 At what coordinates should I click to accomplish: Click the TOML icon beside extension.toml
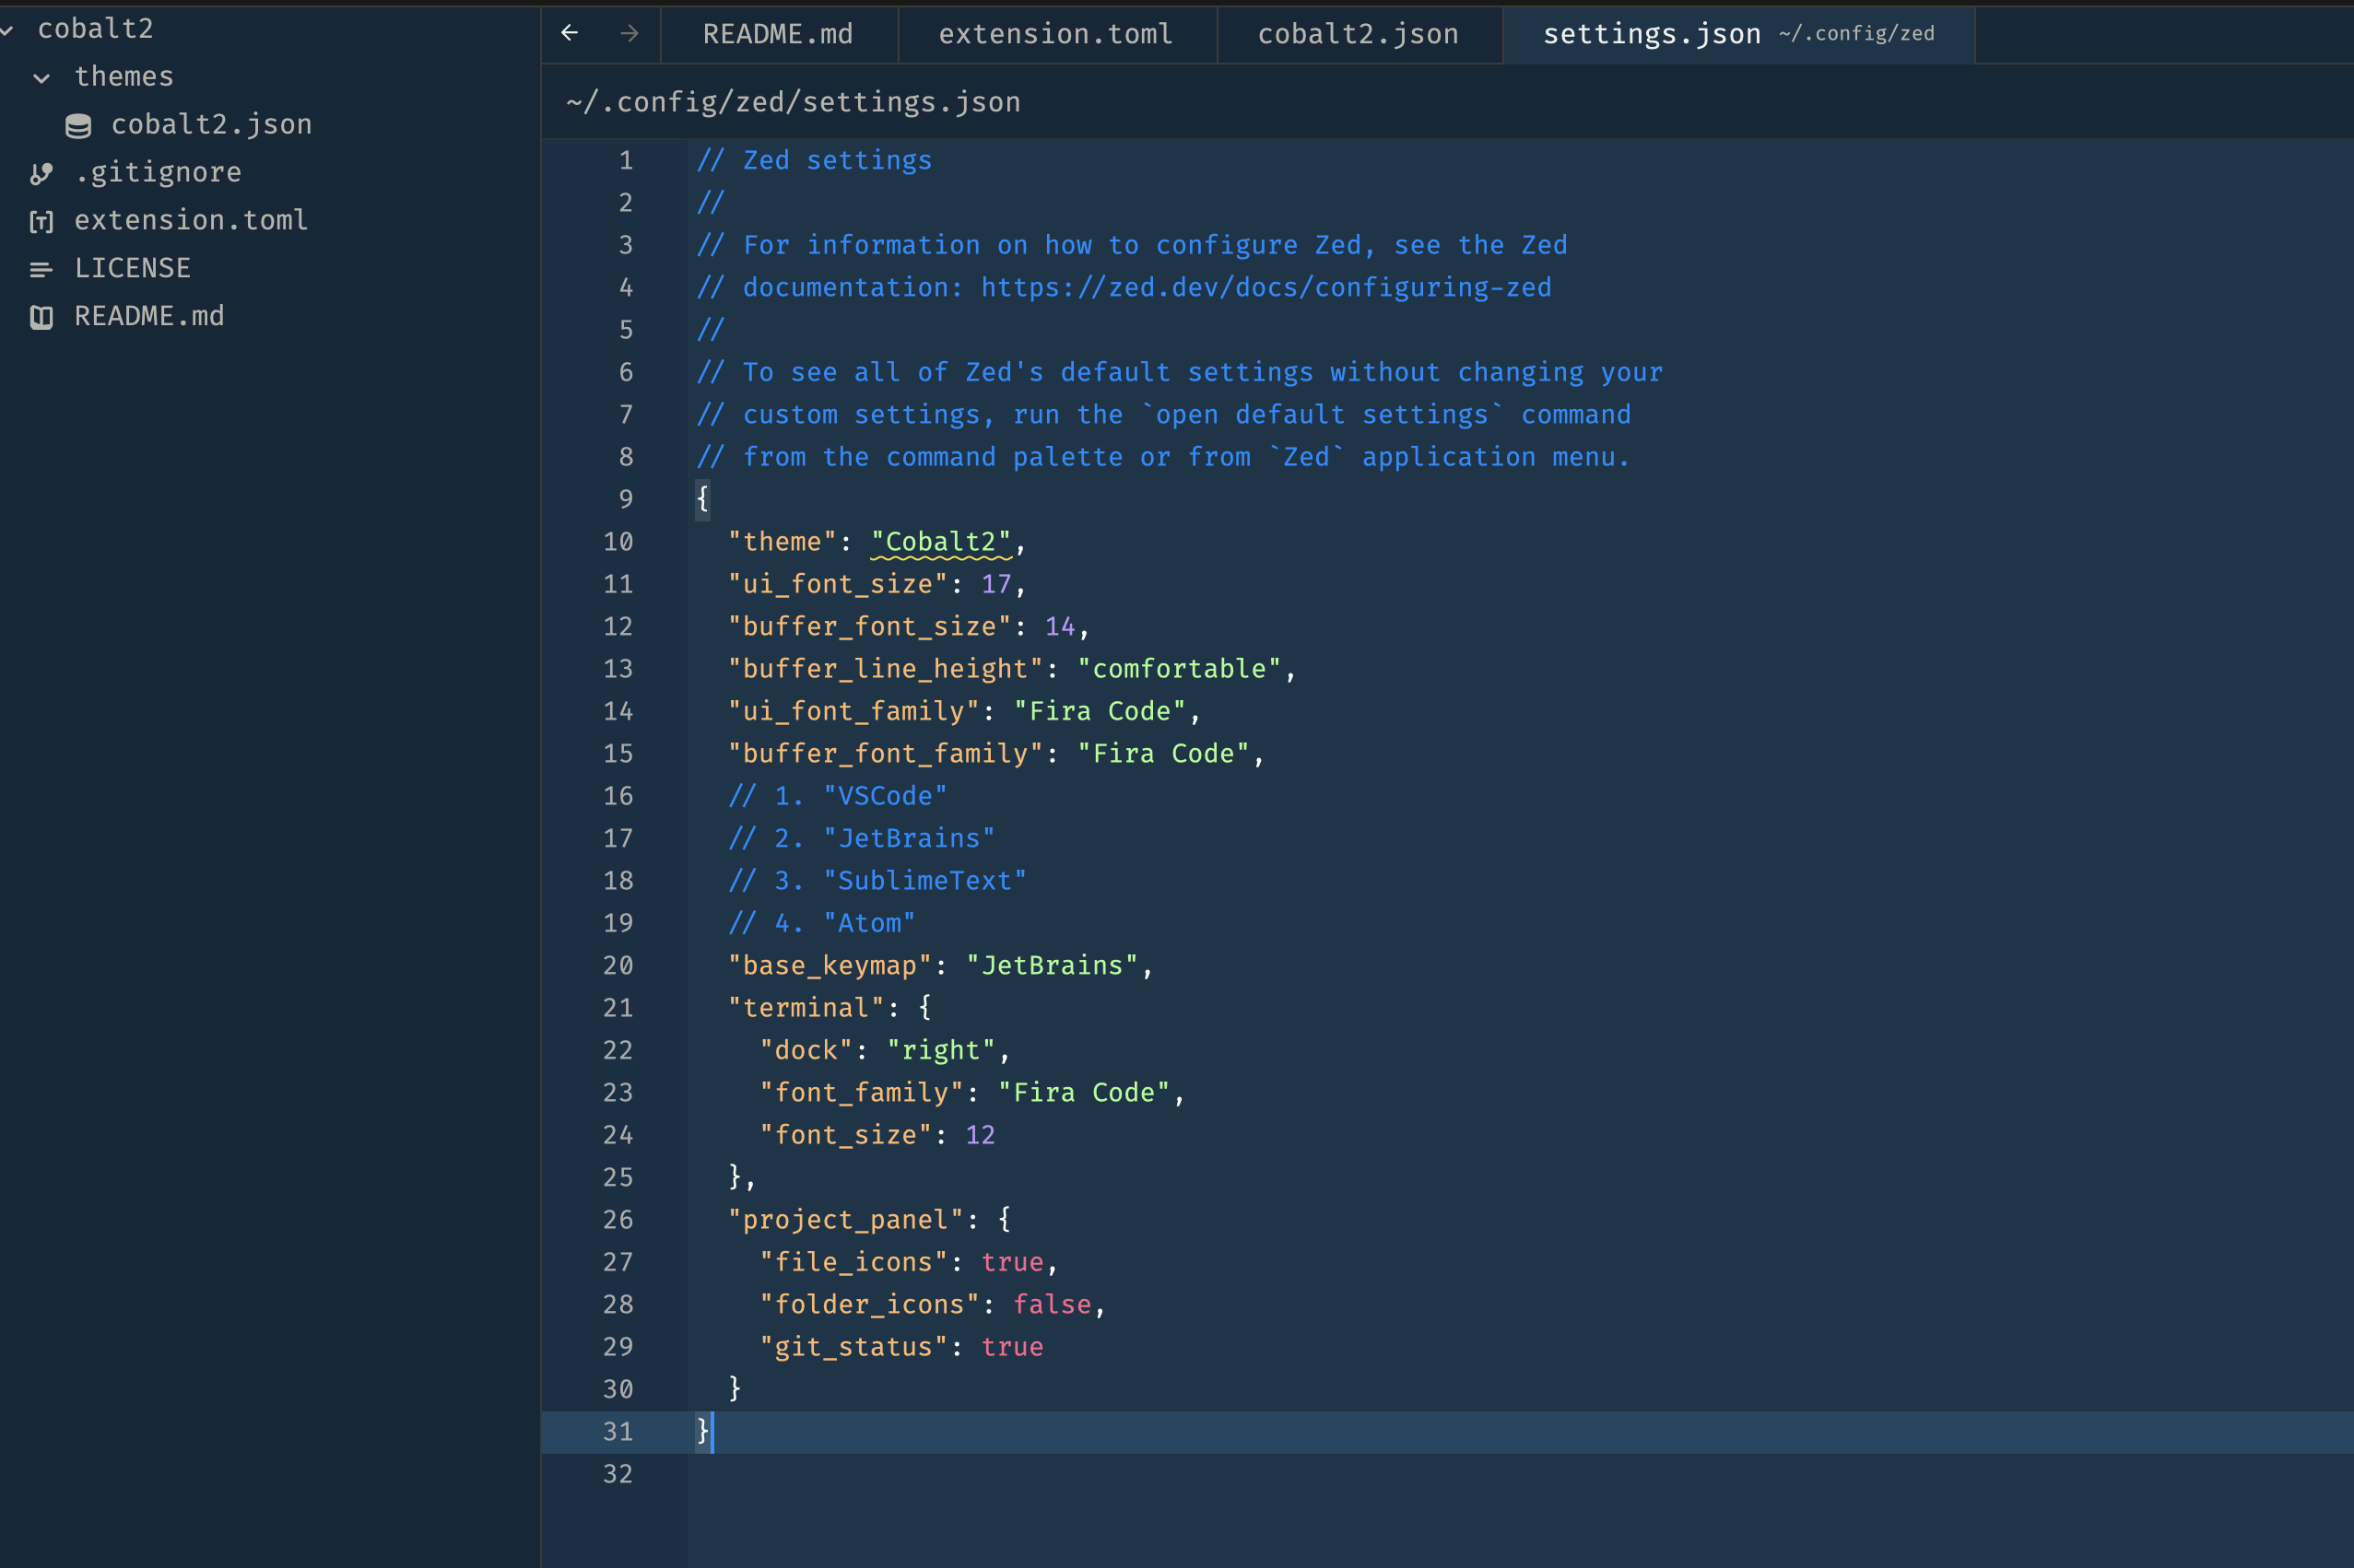(41, 221)
